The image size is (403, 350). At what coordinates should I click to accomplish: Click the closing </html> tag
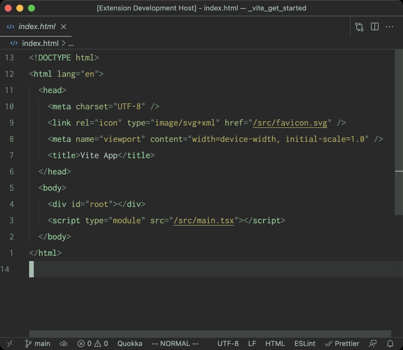pos(45,253)
